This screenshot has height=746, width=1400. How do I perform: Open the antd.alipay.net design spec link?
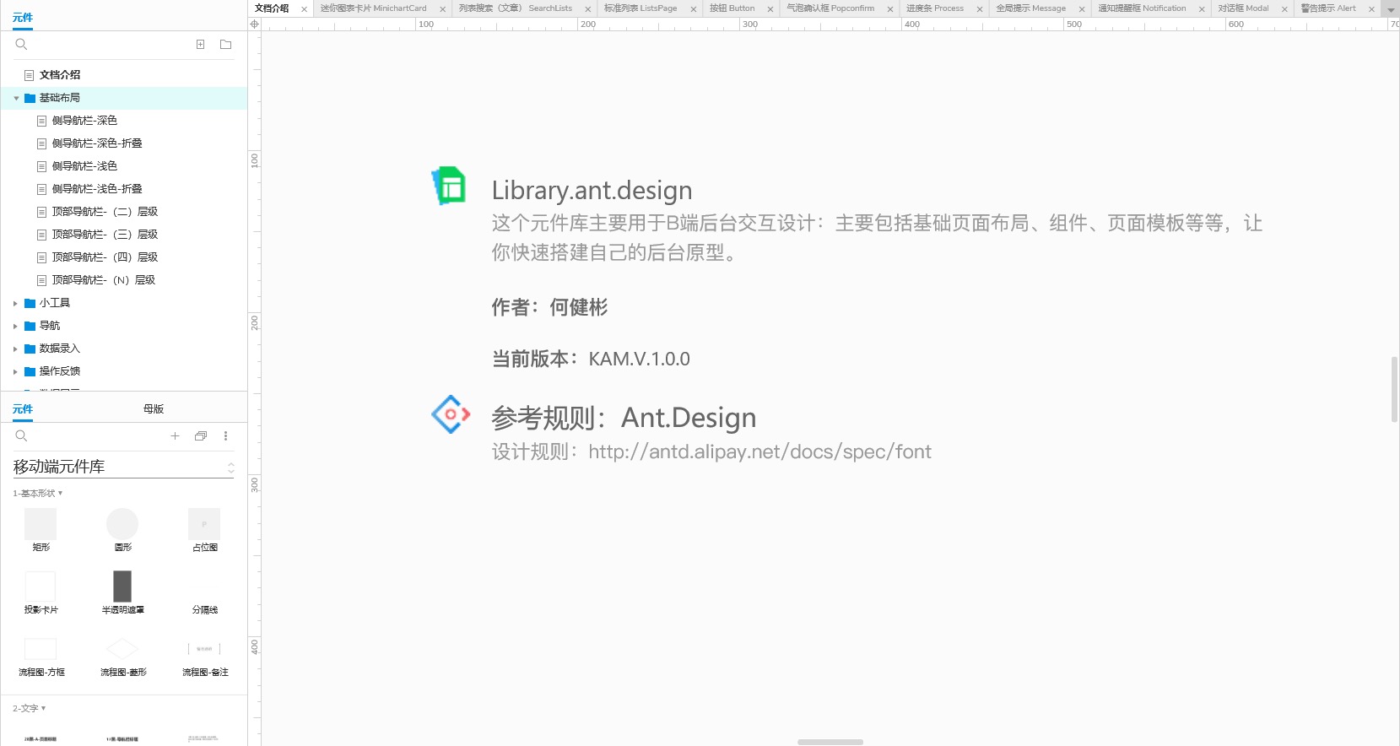pyautogui.click(x=759, y=451)
